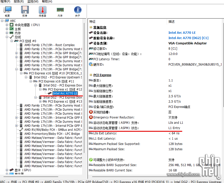Open the 程序(P) menu
This screenshot has height=183, width=224.
5,2
